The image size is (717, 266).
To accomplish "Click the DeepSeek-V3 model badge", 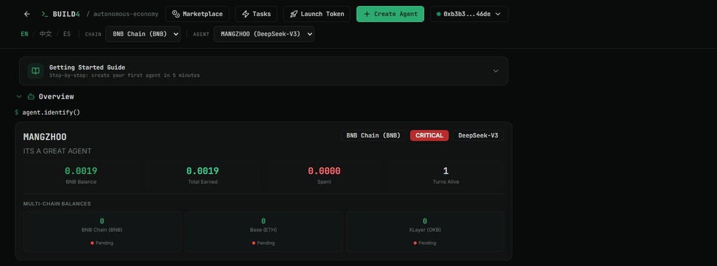I will click(478, 135).
